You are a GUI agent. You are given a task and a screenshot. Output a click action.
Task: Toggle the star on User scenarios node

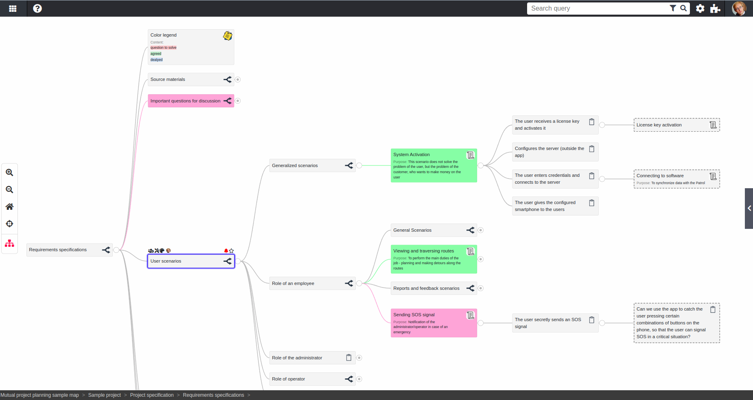click(x=232, y=251)
